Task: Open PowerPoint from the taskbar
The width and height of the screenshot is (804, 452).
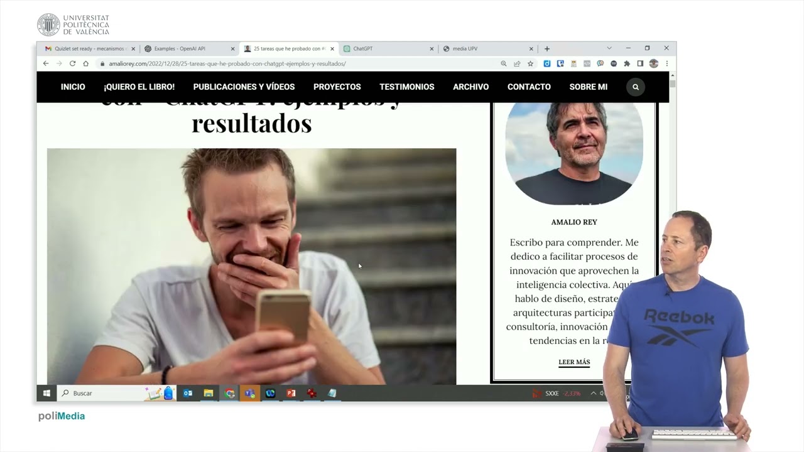Action: click(291, 393)
